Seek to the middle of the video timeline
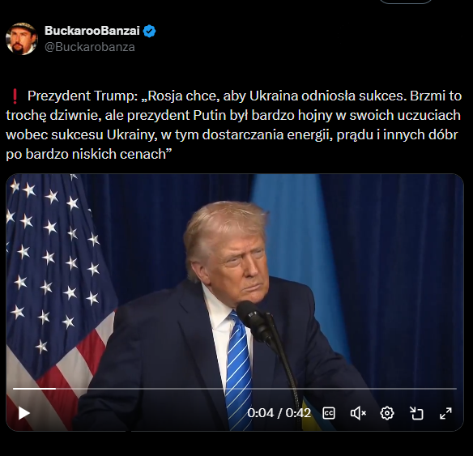 [x=235, y=389]
